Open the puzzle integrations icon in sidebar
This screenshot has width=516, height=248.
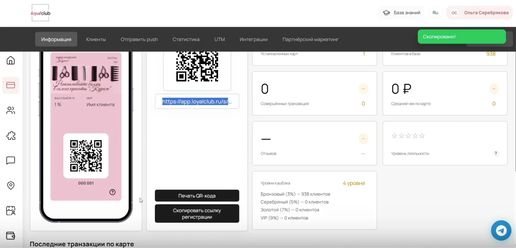pyautogui.click(x=11, y=135)
